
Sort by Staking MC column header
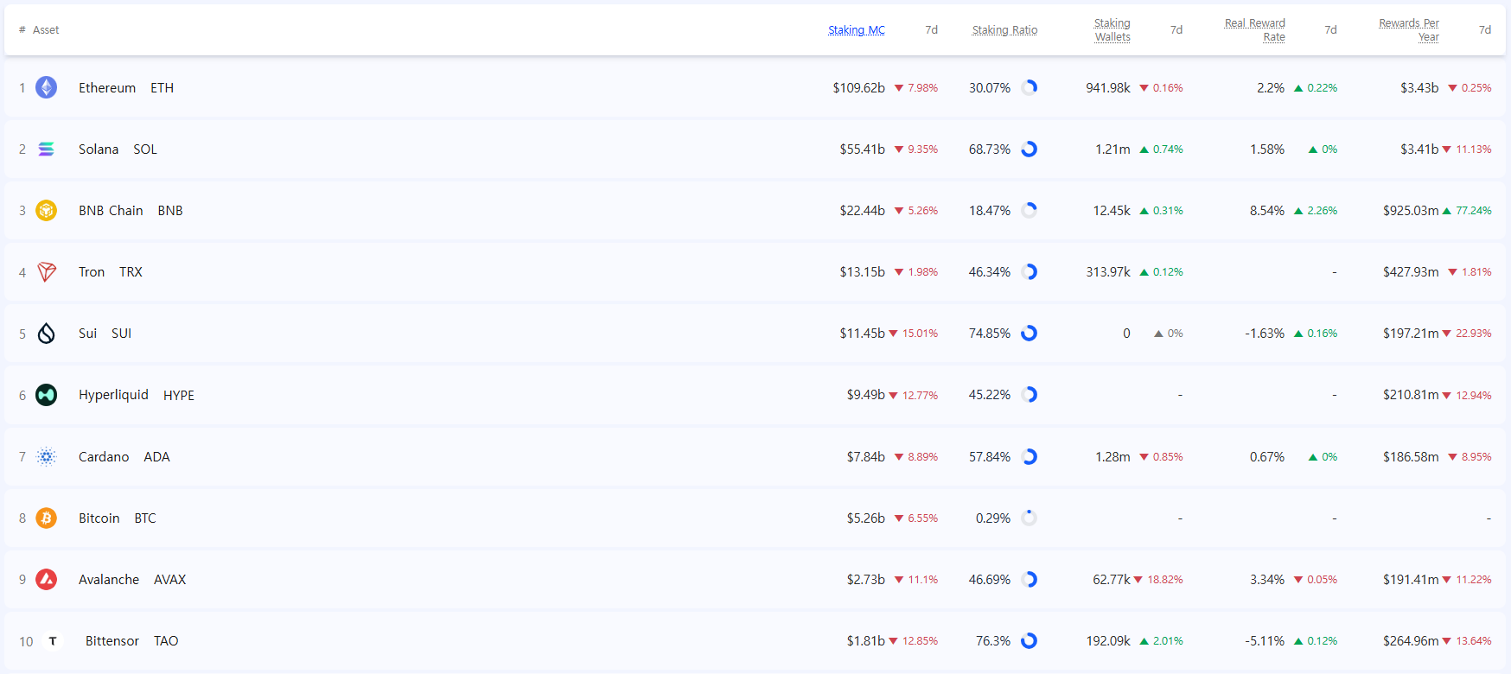pyautogui.click(x=857, y=30)
